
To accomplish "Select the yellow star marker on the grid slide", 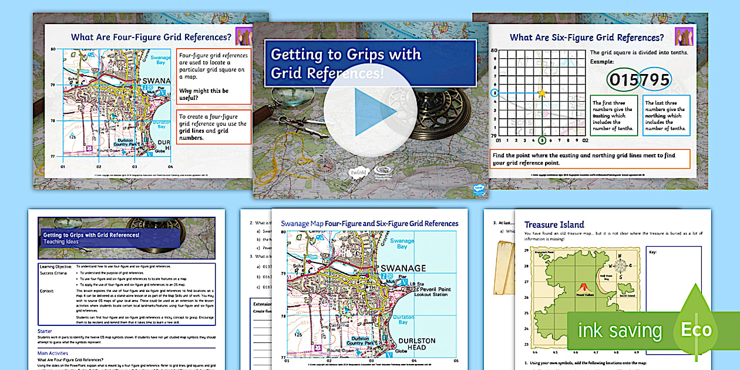I will click(x=541, y=93).
